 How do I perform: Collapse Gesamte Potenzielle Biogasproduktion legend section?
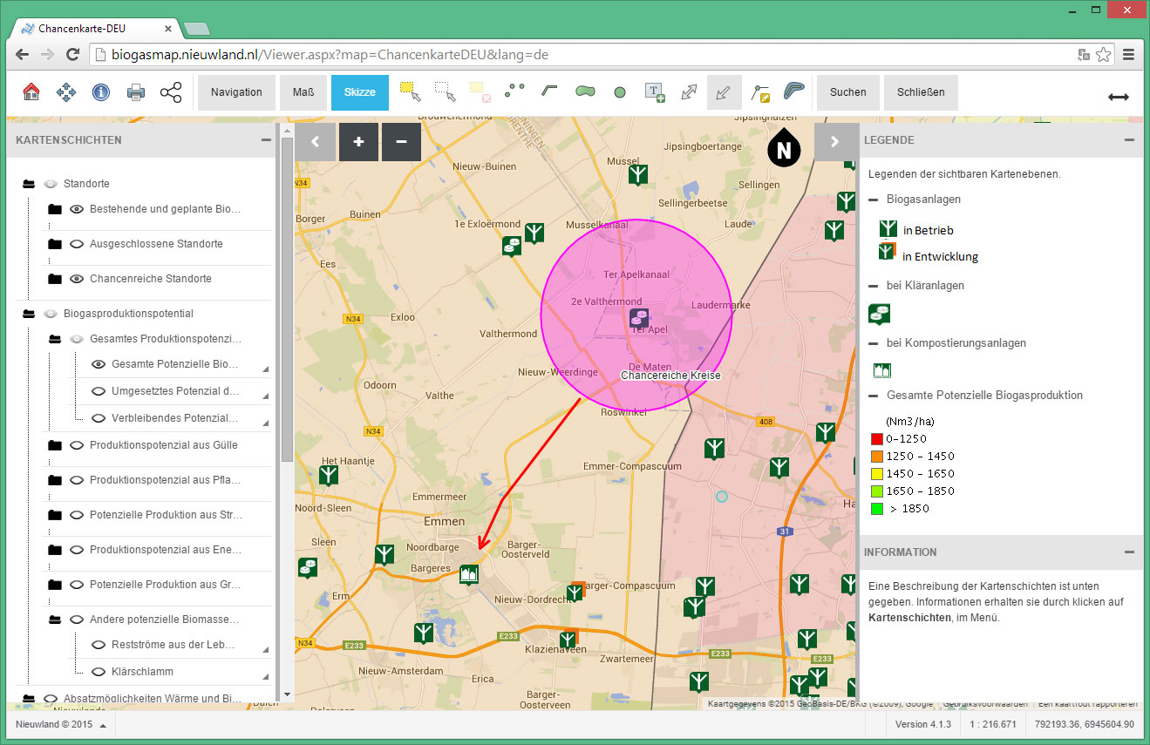point(873,396)
